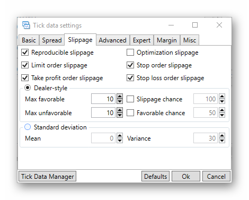The height and width of the screenshot is (200, 249).
Task: Open the Expert tab
Action: click(141, 40)
